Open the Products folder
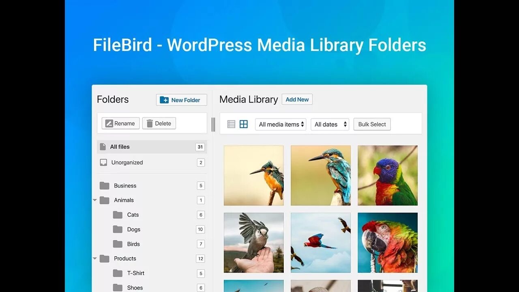This screenshot has width=519, height=292. [152, 258]
